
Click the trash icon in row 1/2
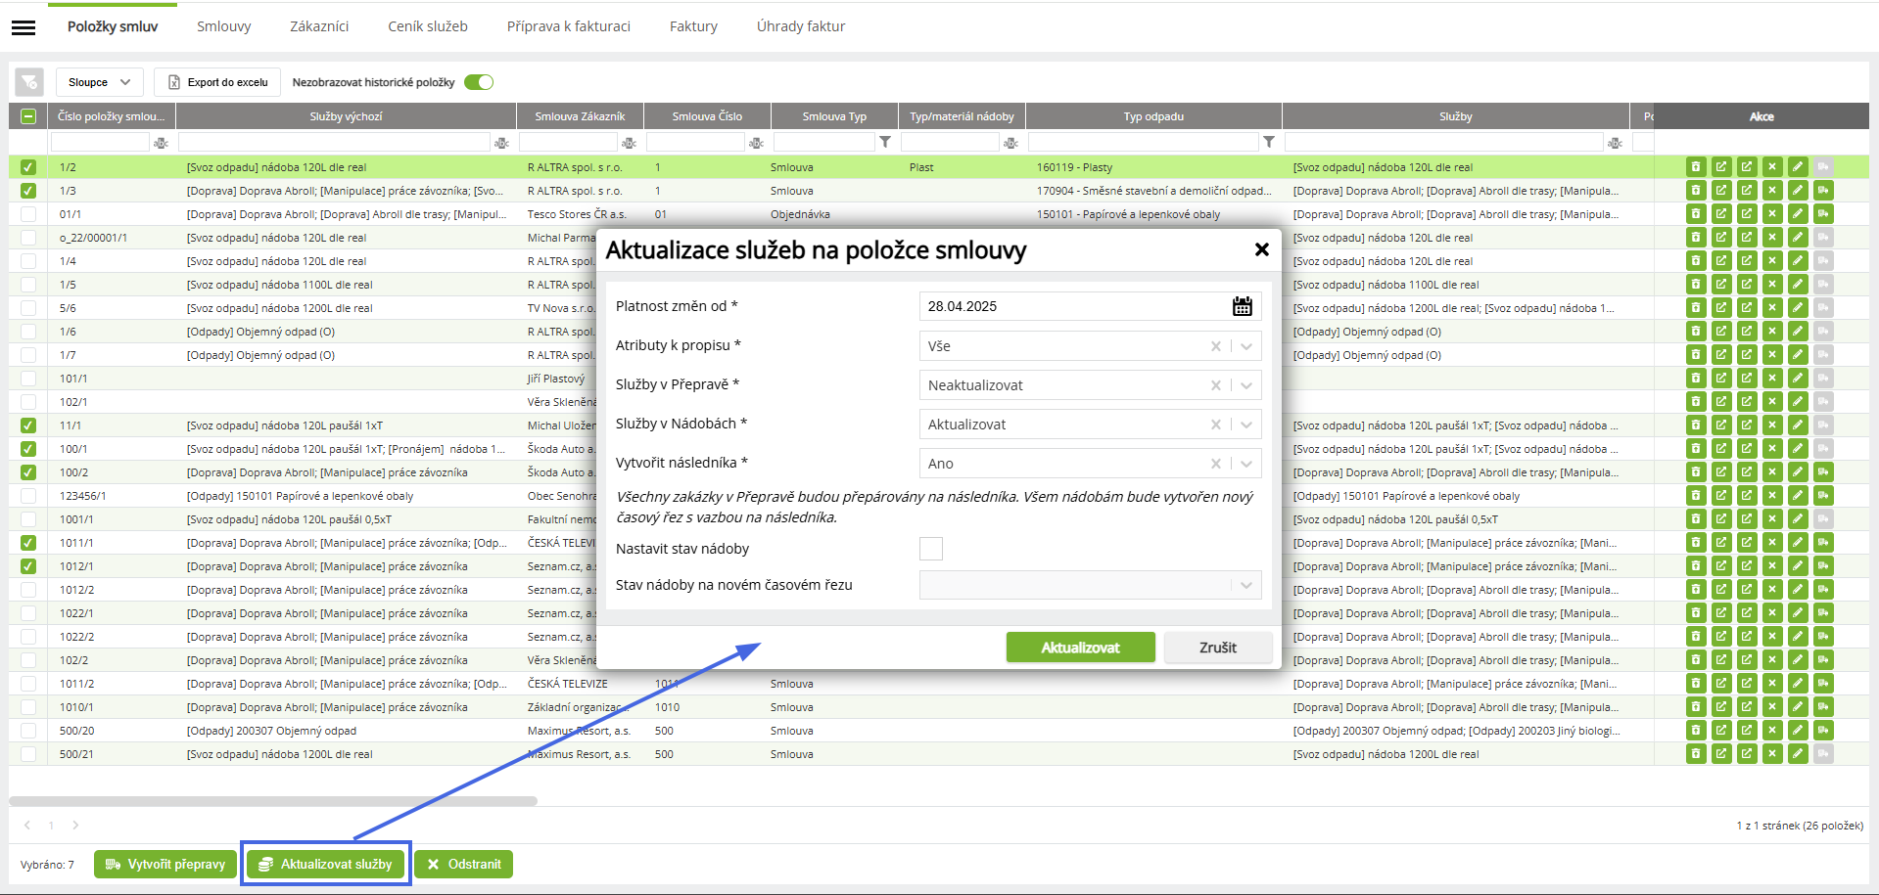(x=1696, y=167)
